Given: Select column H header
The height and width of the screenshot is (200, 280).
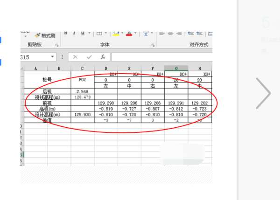Looking at the screenshot, I should (x=200, y=69).
